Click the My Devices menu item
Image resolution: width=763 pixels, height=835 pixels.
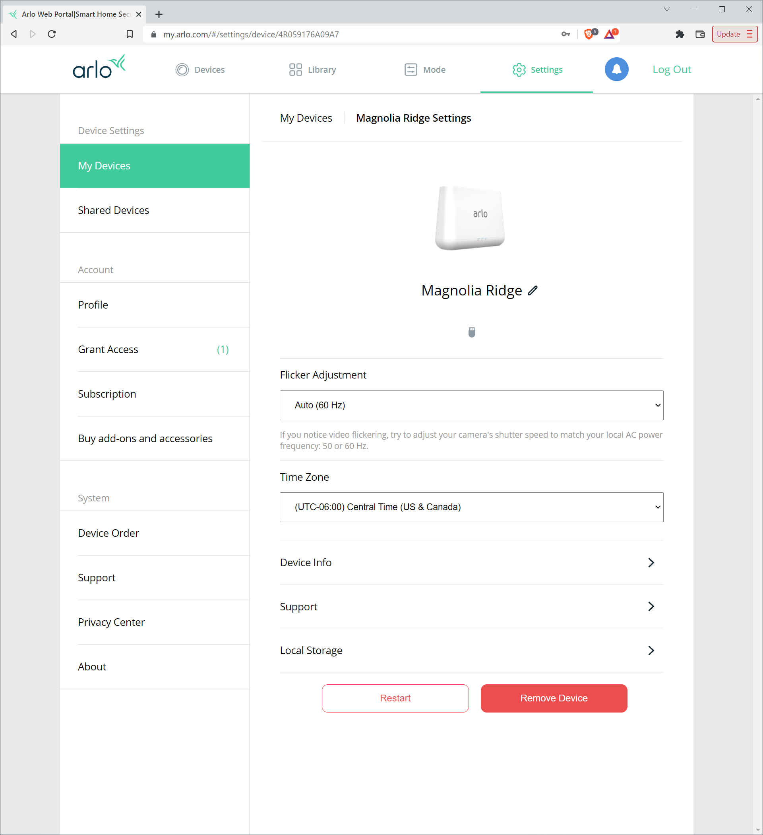coord(154,165)
